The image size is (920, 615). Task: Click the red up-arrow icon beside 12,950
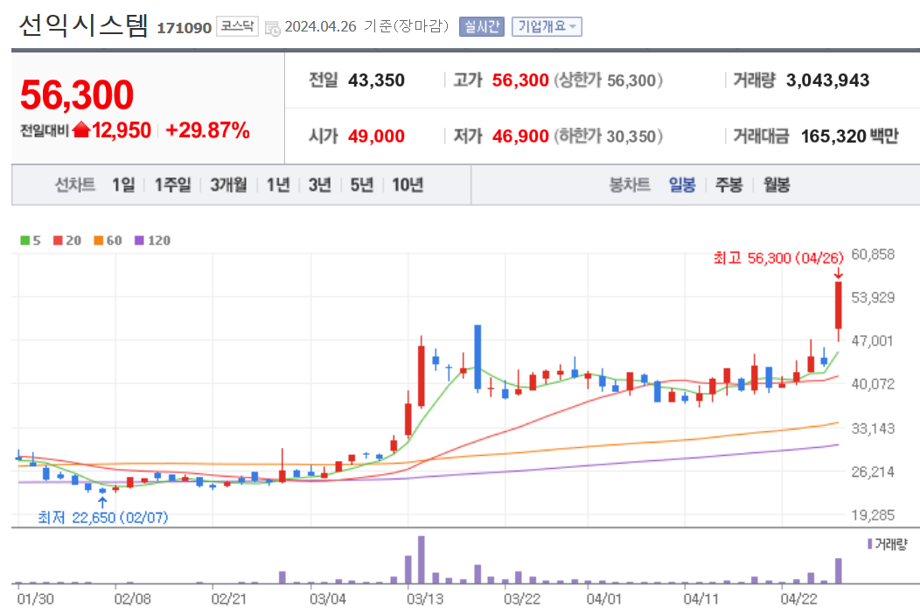[x=81, y=129]
